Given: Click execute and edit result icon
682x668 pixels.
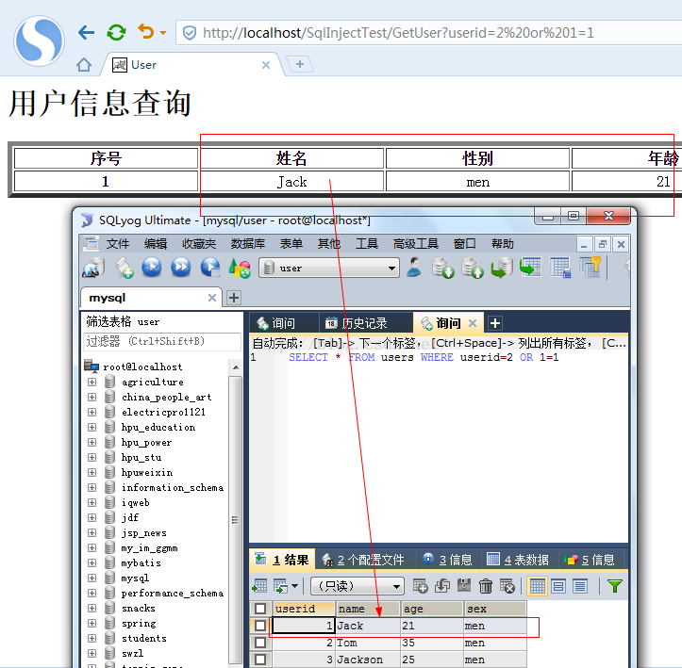Looking at the screenshot, I should [210, 268].
